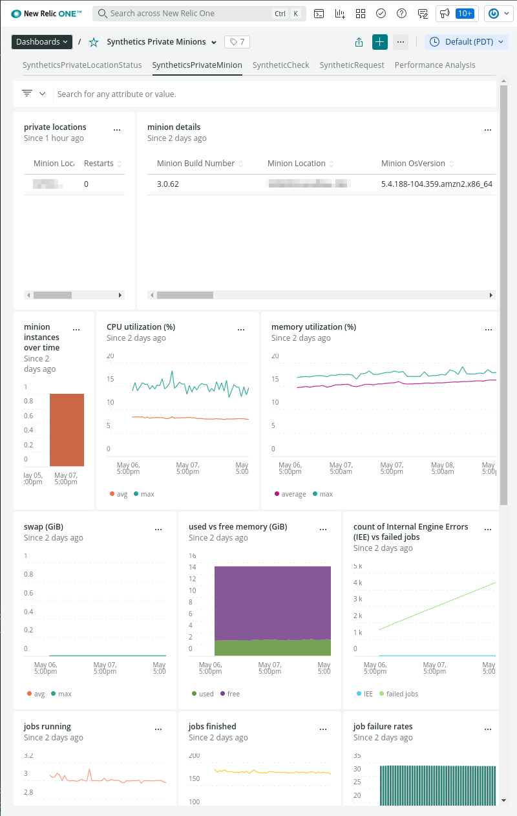Open the Default (PDT) time picker
Screen dimensions: 517x816
click(467, 42)
